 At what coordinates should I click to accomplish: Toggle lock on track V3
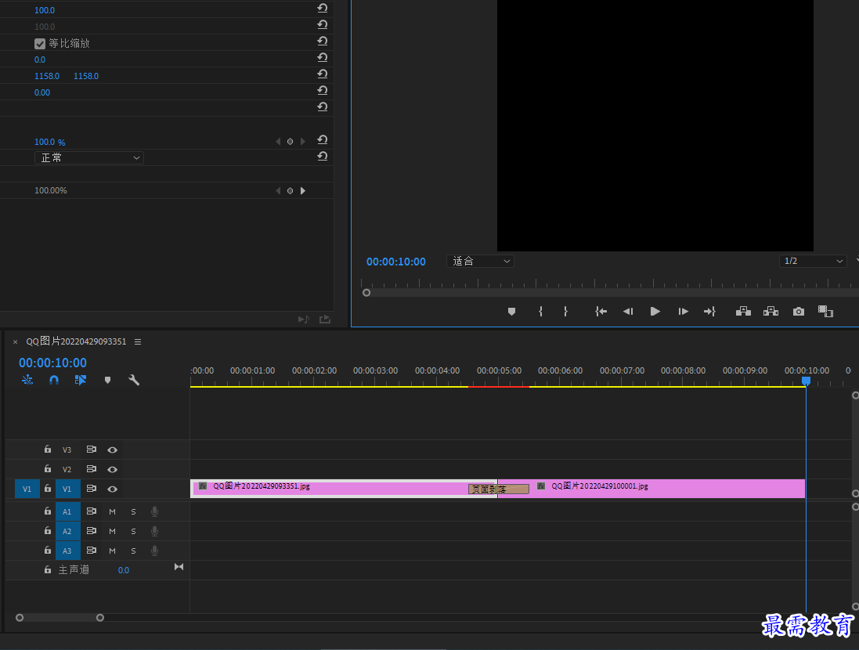click(48, 450)
